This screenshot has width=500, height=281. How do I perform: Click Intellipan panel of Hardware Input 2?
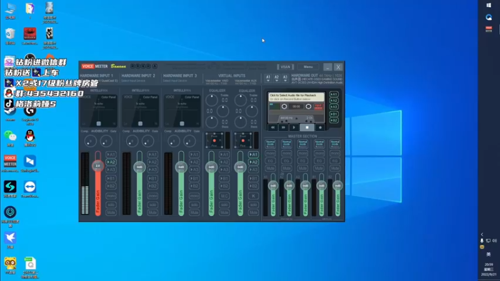(x=140, y=110)
